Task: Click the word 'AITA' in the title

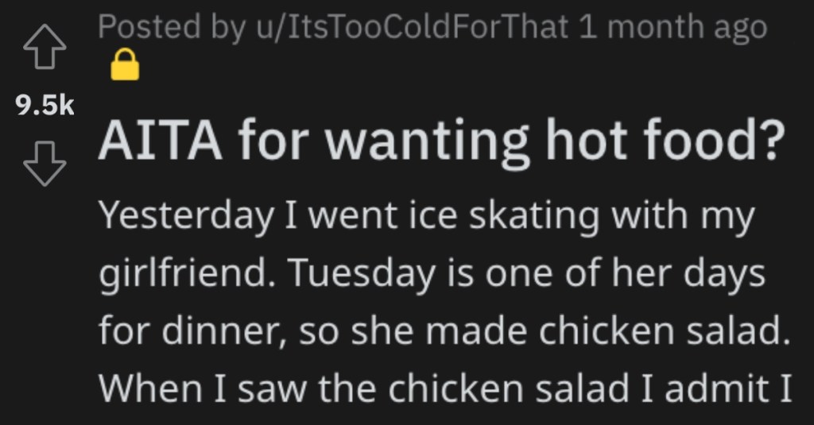Action: pyautogui.click(x=161, y=141)
